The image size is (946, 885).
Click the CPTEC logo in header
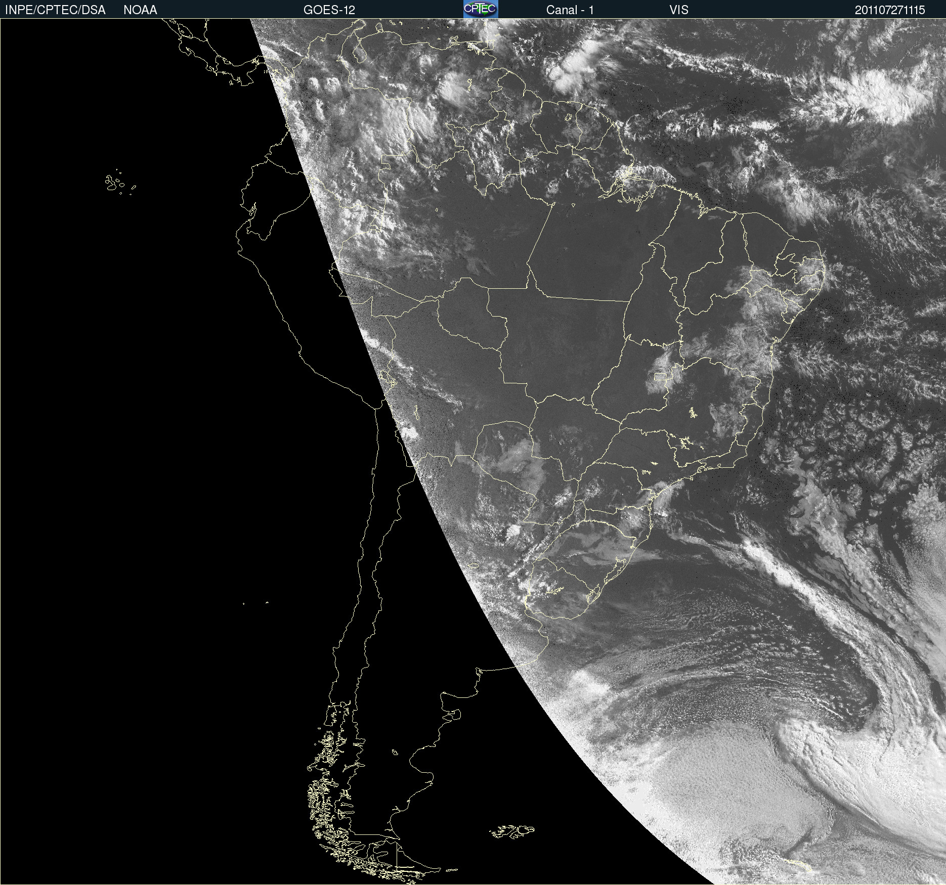[481, 9]
